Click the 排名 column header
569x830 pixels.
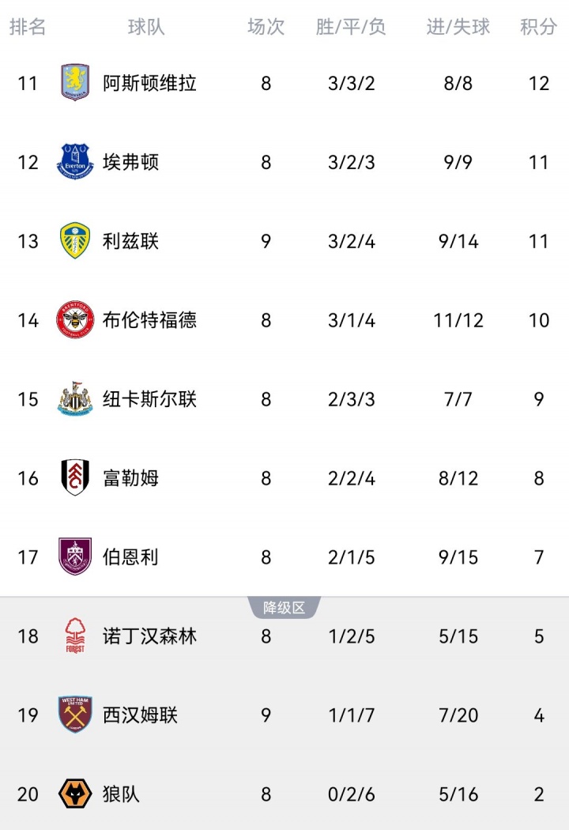click(x=28, y=27)
